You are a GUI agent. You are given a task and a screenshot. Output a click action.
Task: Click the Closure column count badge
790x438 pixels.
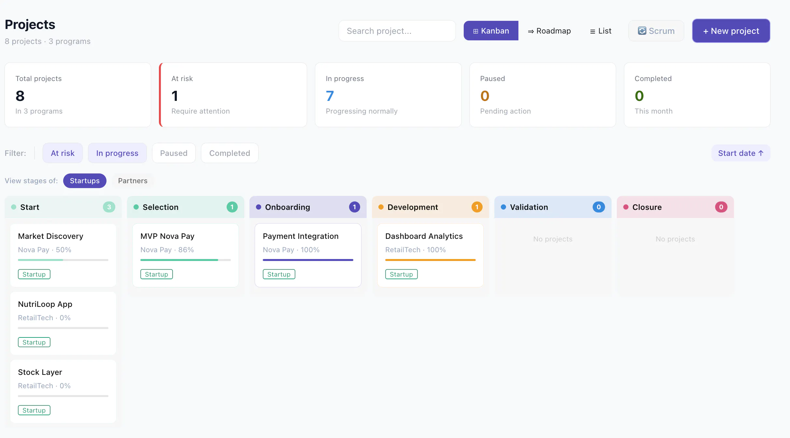721,207
